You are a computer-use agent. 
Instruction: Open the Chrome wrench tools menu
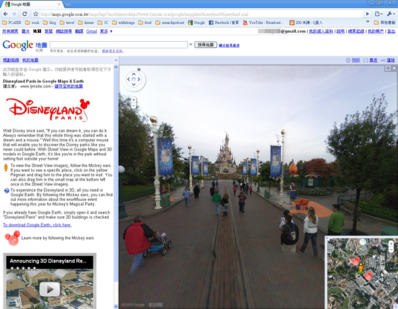pos(390,14)
